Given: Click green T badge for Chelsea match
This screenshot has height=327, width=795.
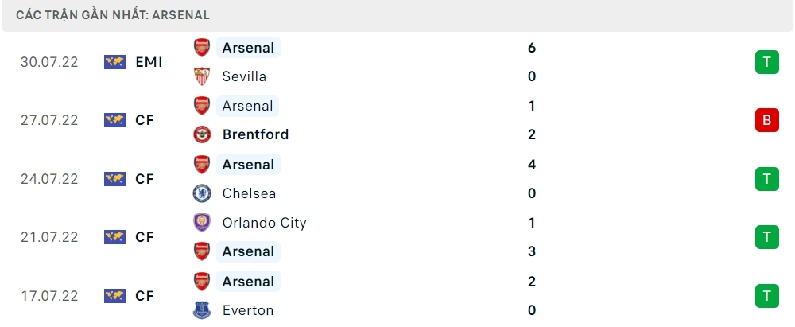Looking at the screenshot, I should coord(766,179).
